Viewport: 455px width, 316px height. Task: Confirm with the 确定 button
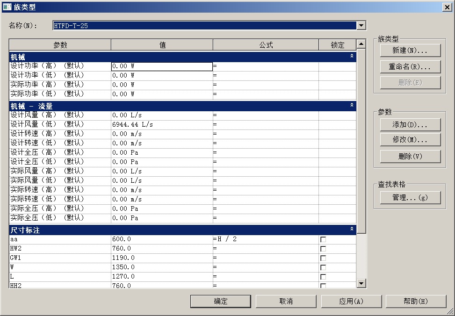(x=220, y=302)
